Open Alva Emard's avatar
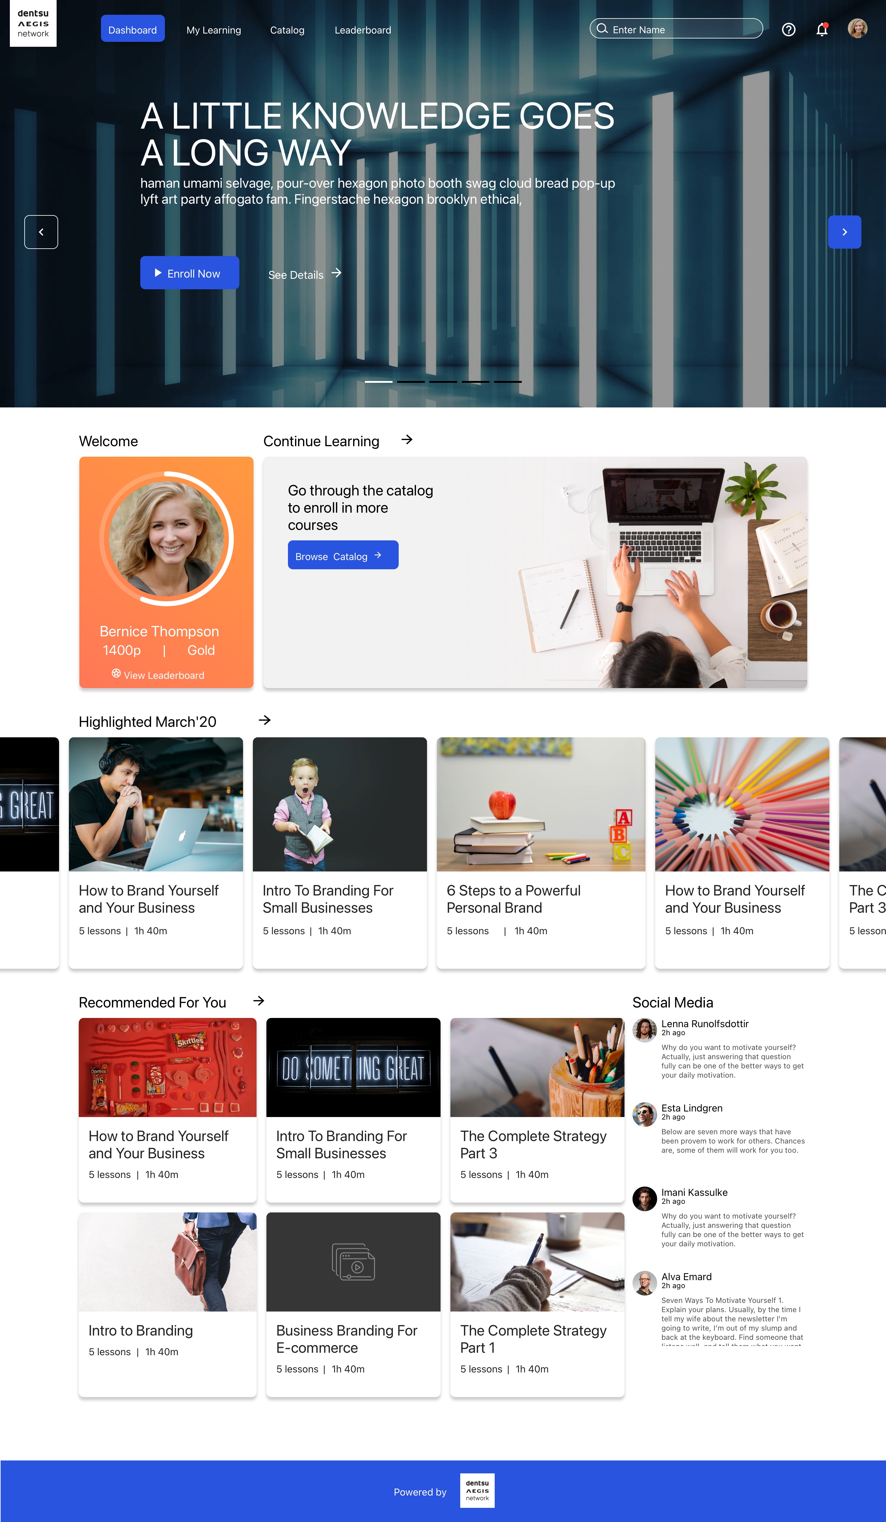The image size is (886, 1522). click(x=645, y=1284)
